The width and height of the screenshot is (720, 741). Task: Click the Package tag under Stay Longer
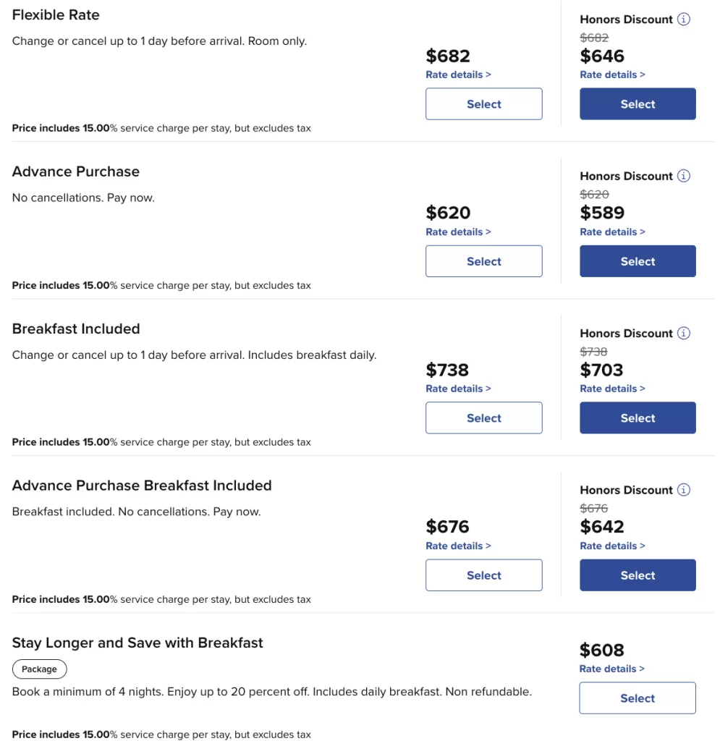tap(39, 669)
